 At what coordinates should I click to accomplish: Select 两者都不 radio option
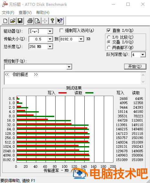click(109, 48)
